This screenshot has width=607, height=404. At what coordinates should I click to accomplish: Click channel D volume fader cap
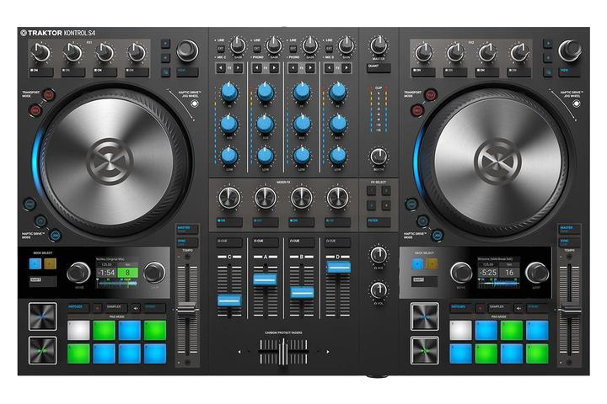click(338, 267)
